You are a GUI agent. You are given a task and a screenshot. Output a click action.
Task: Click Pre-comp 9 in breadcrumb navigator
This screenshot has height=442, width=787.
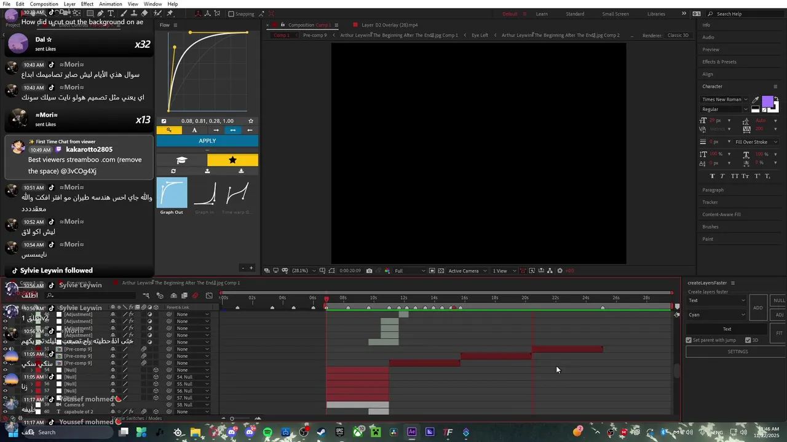(315, 35)
